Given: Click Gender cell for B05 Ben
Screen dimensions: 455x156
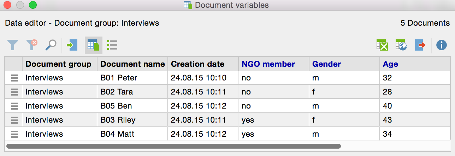Looking at the screenshot, I should (x=344, y=106).
